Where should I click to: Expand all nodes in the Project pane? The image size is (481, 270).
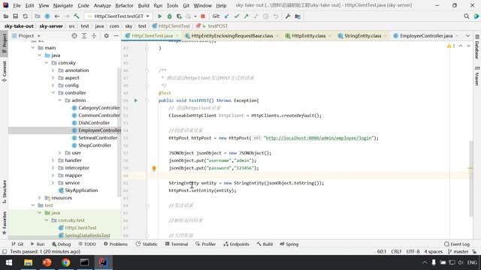coord(84,36)
